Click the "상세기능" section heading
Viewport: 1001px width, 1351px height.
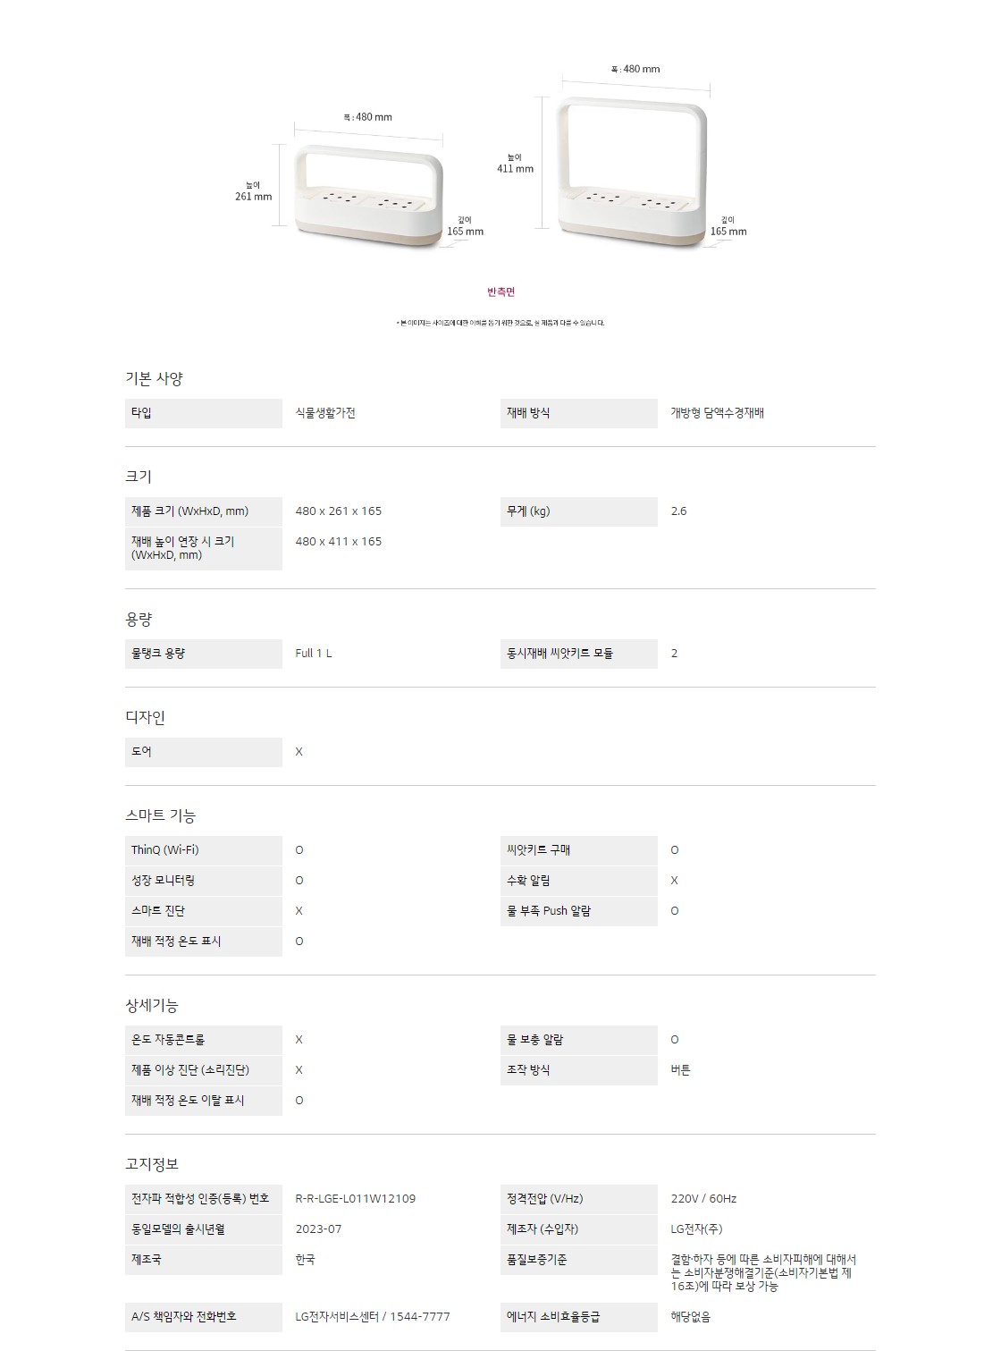coord(152,1005)
